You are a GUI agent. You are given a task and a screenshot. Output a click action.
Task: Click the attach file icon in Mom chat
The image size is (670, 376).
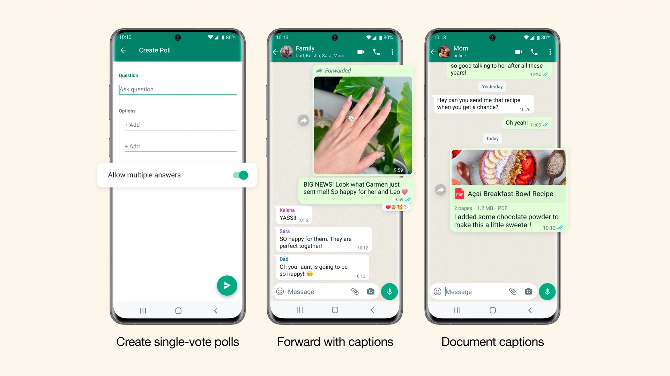pyautogui.click(x=512, y=291)
